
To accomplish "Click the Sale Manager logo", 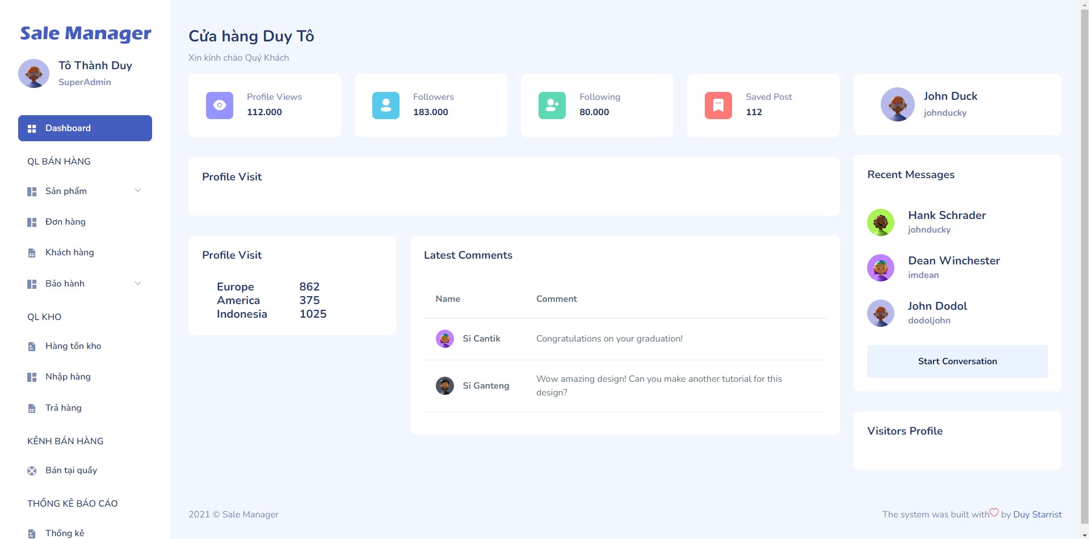I will click(86, 33).
